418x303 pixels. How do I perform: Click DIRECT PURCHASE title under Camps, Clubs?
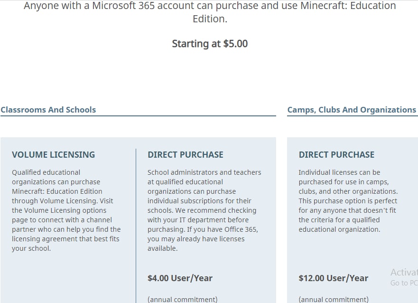coord(336,155)
